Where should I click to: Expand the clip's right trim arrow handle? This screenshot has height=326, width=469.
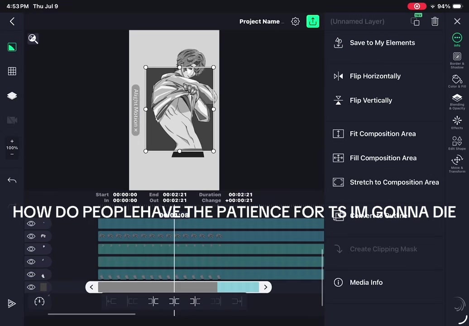tap(265, 287)
